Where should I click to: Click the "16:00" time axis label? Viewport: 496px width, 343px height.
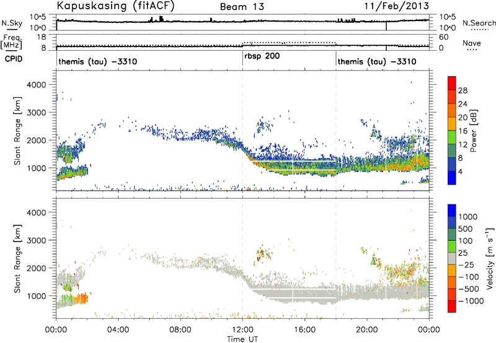tap(304, 330)
